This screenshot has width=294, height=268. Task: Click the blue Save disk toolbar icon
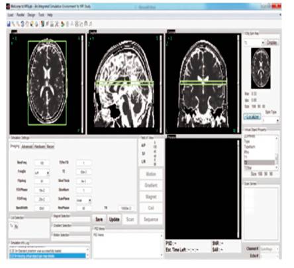(9, 24)
